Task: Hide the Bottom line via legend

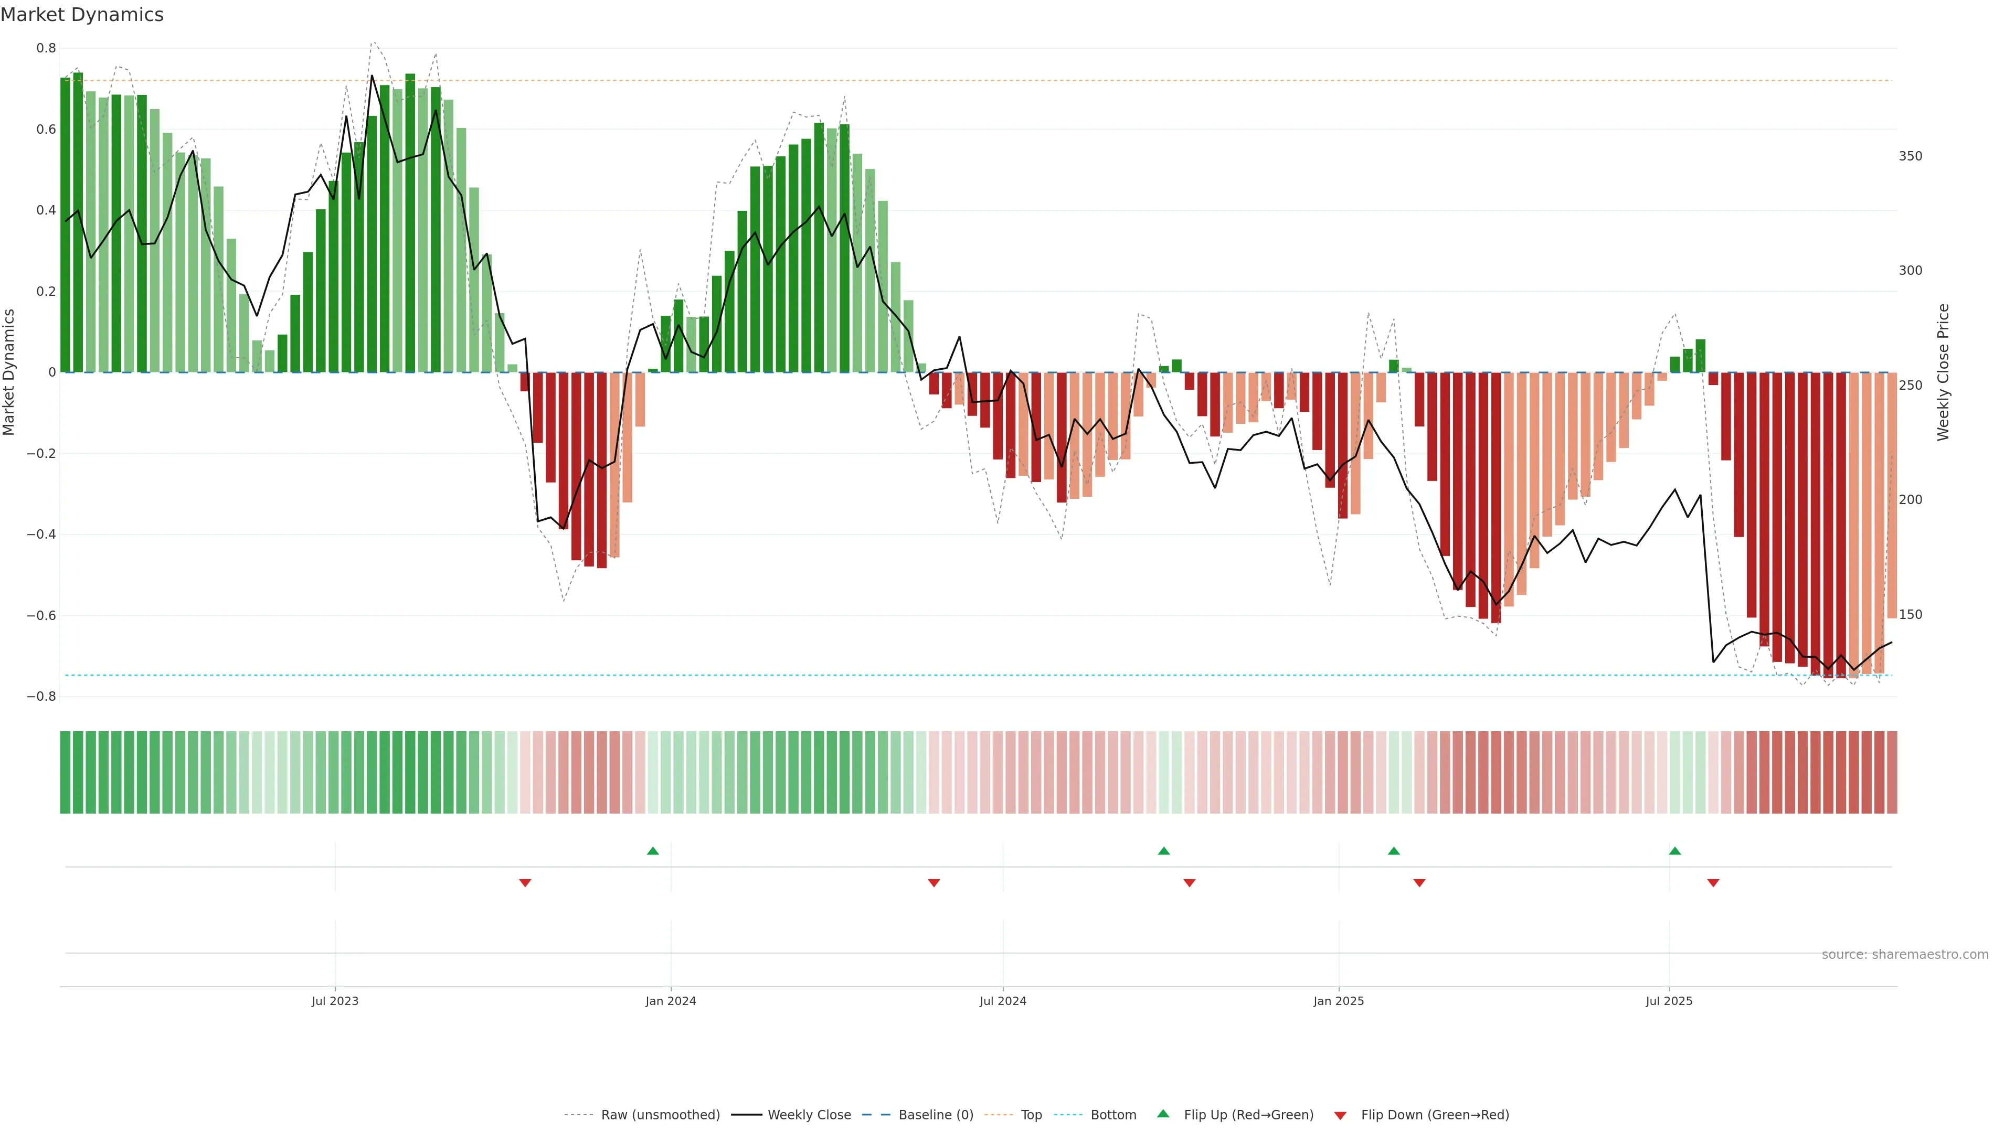Action: point(1113,1115)
